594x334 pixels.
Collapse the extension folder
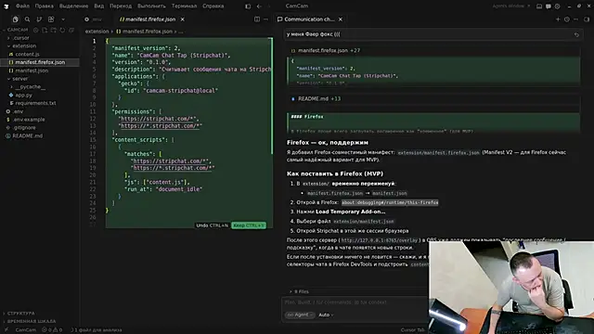tap(24, 45)
